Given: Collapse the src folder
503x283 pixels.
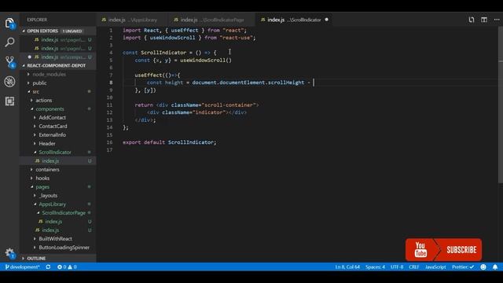Looking at the screenshot, I should (57, 91).
